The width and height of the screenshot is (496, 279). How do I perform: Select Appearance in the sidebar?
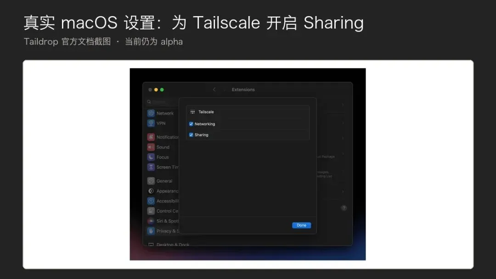click(x=162, y=191)
